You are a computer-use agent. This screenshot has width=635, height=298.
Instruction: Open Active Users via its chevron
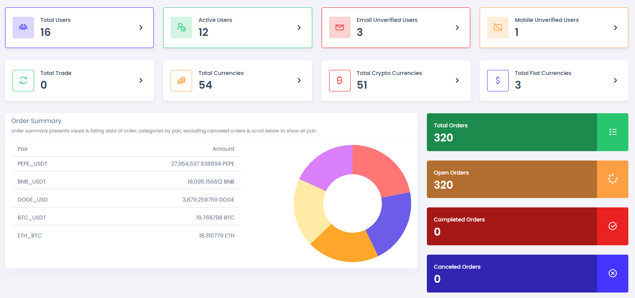299,28
